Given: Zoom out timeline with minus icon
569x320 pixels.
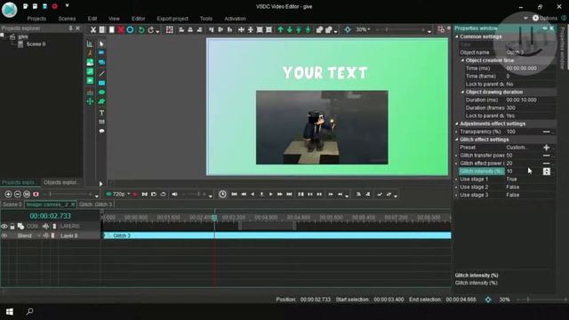Looking at the screenshot, I should click(x=18, y=195).
